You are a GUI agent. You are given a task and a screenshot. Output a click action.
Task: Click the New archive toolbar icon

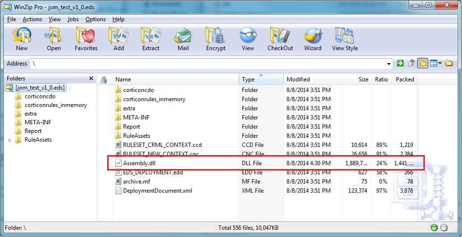(x=22, y=39)
